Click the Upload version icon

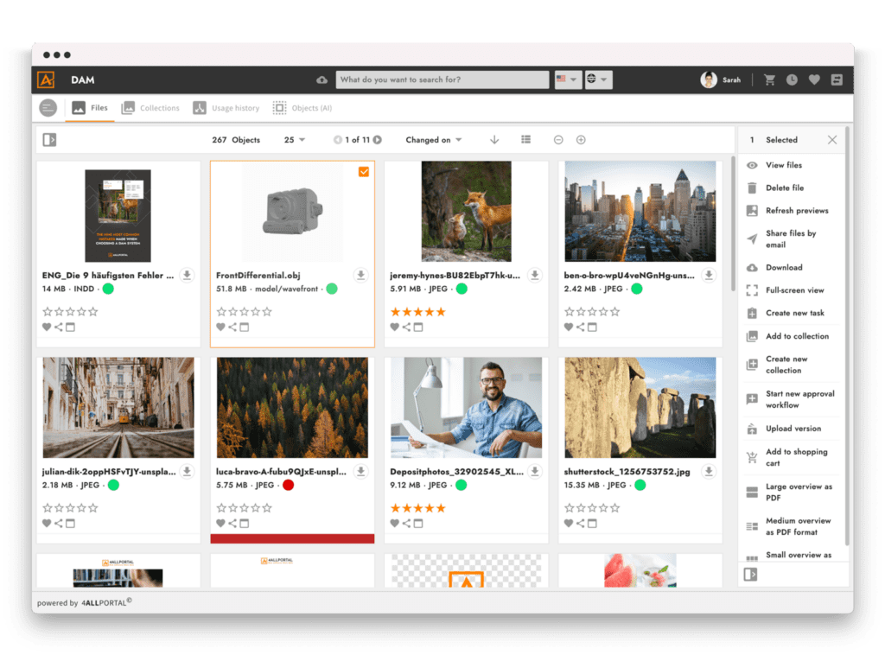coord(753,428)
